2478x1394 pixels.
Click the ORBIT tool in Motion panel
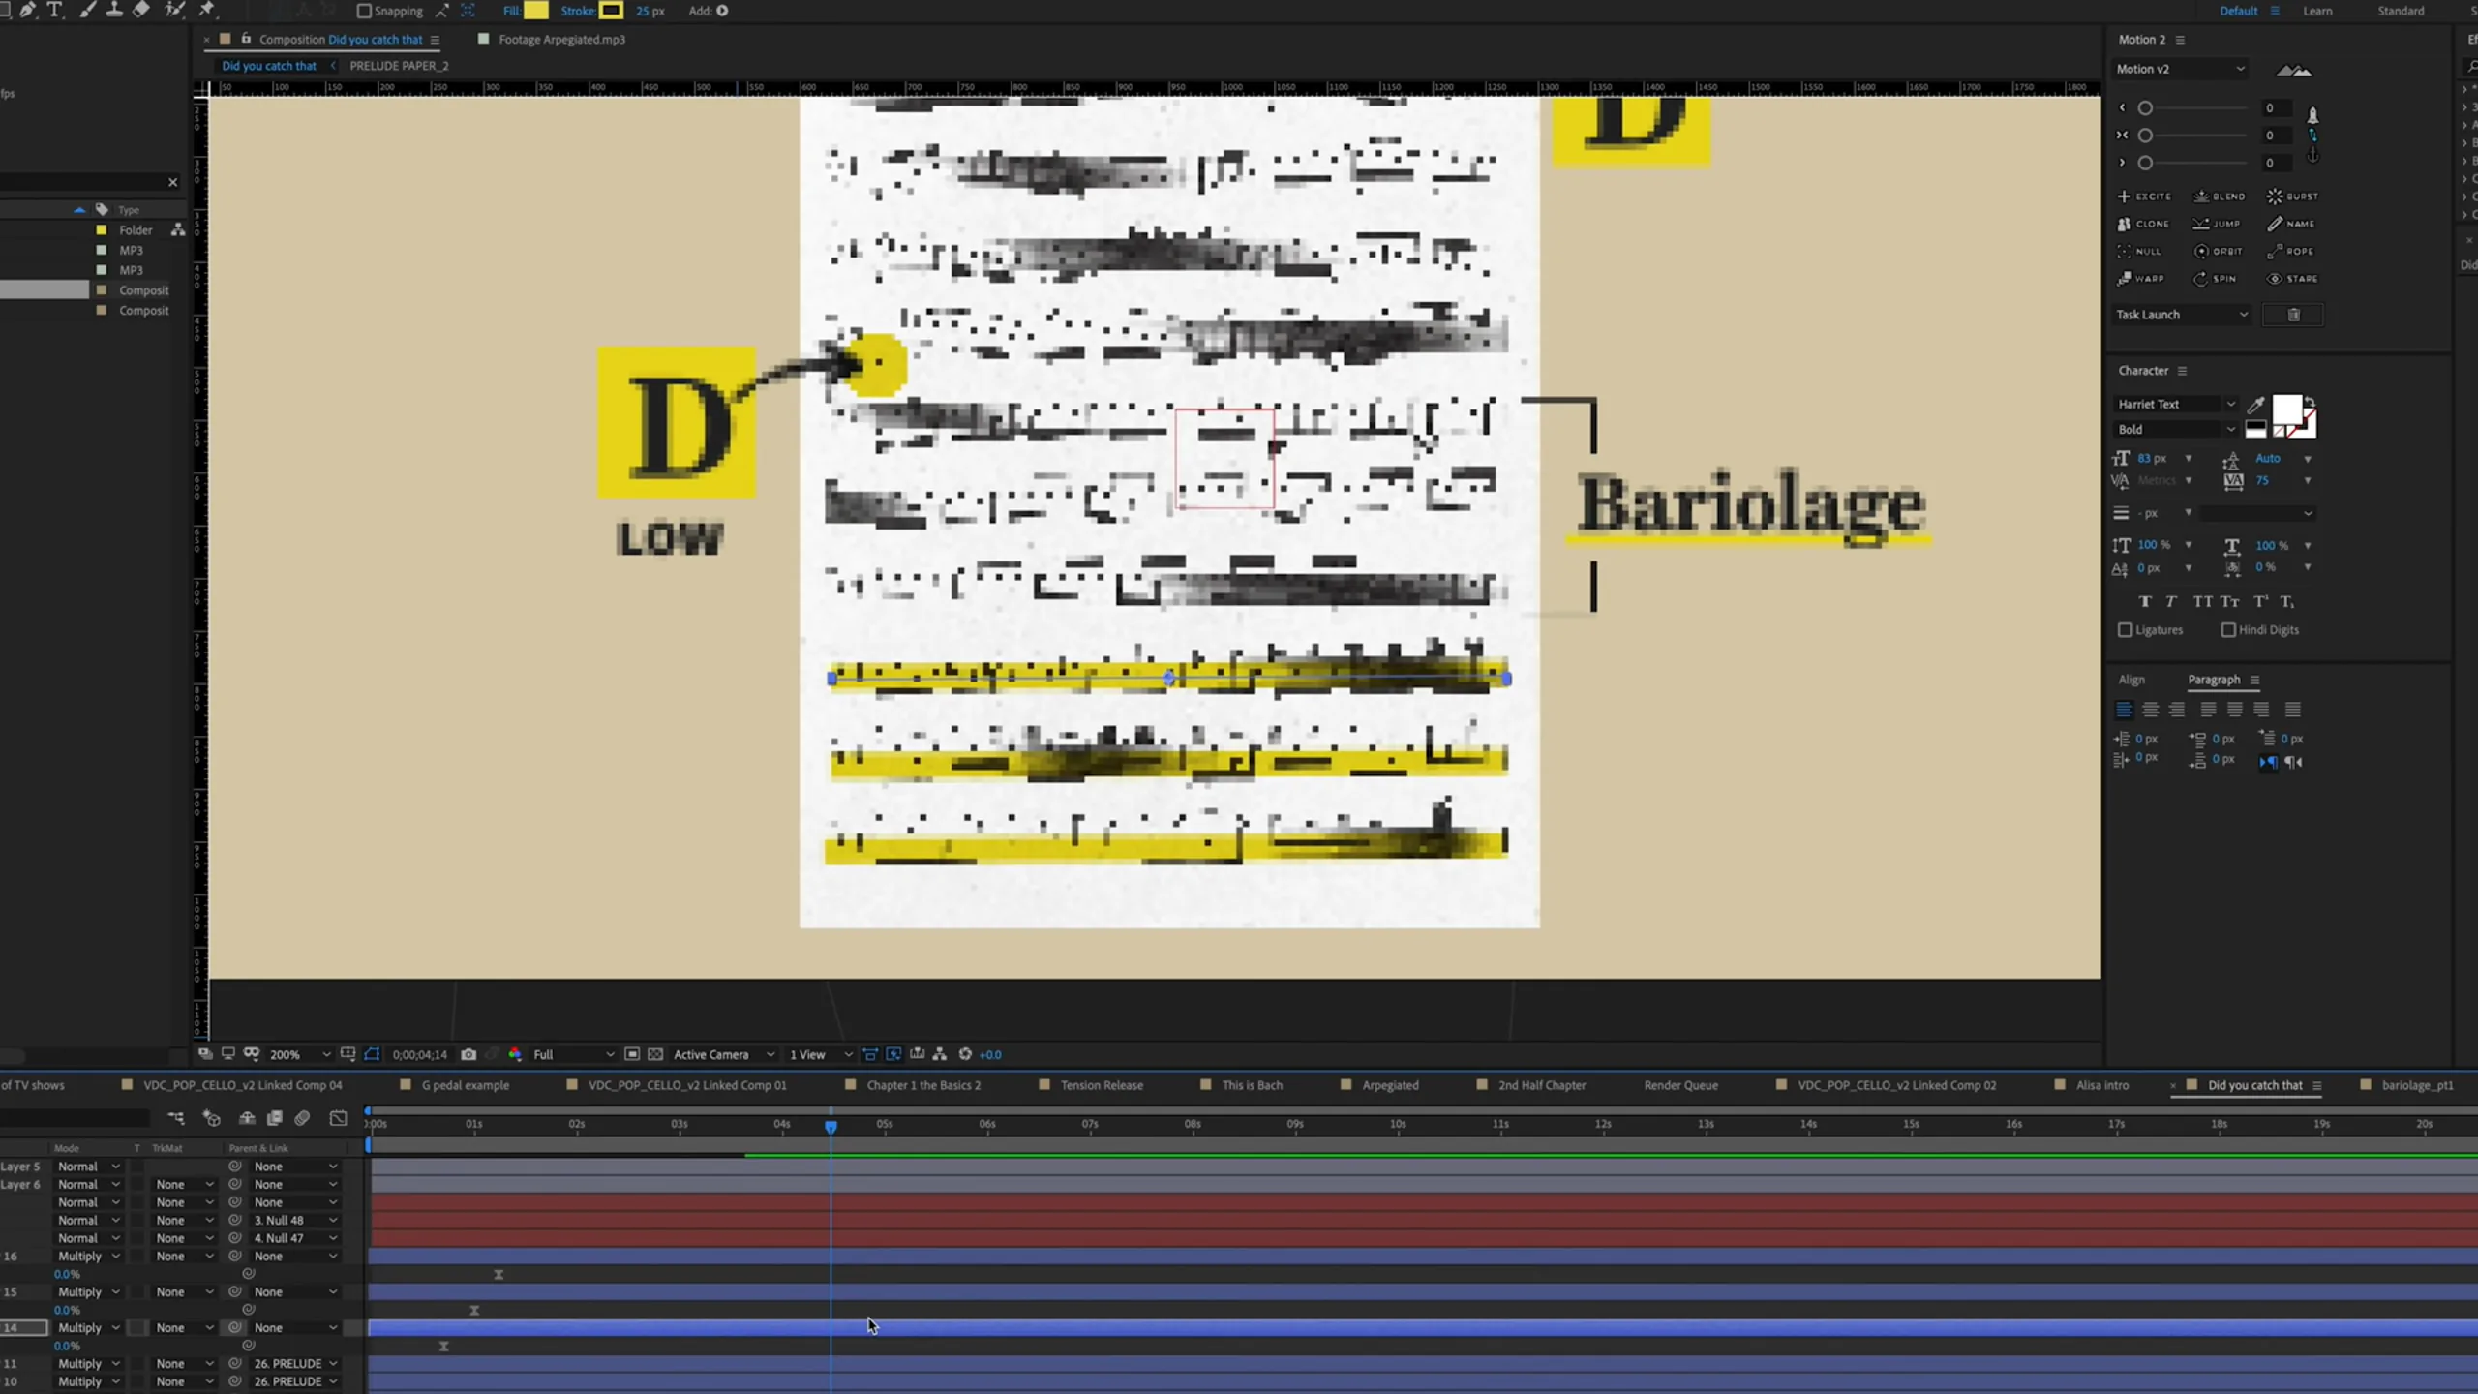tap(2219, 251)
